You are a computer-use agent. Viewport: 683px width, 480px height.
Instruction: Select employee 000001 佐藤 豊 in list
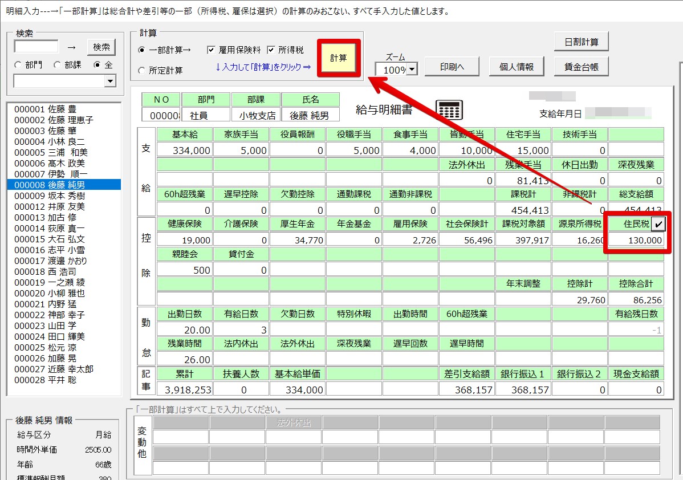[45, 109]
